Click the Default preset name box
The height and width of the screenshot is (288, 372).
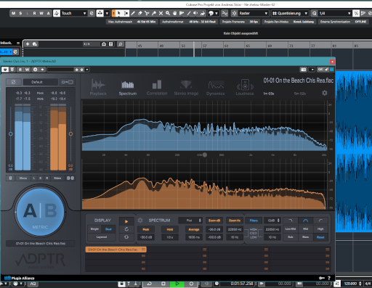(41, 82)
